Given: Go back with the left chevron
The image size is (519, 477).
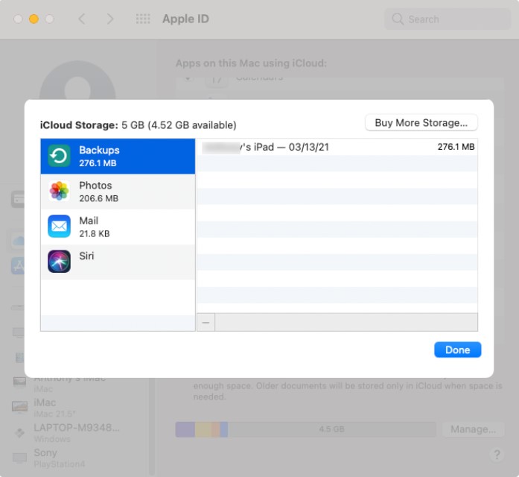Looking at the screenshot, I should [82, 19].
